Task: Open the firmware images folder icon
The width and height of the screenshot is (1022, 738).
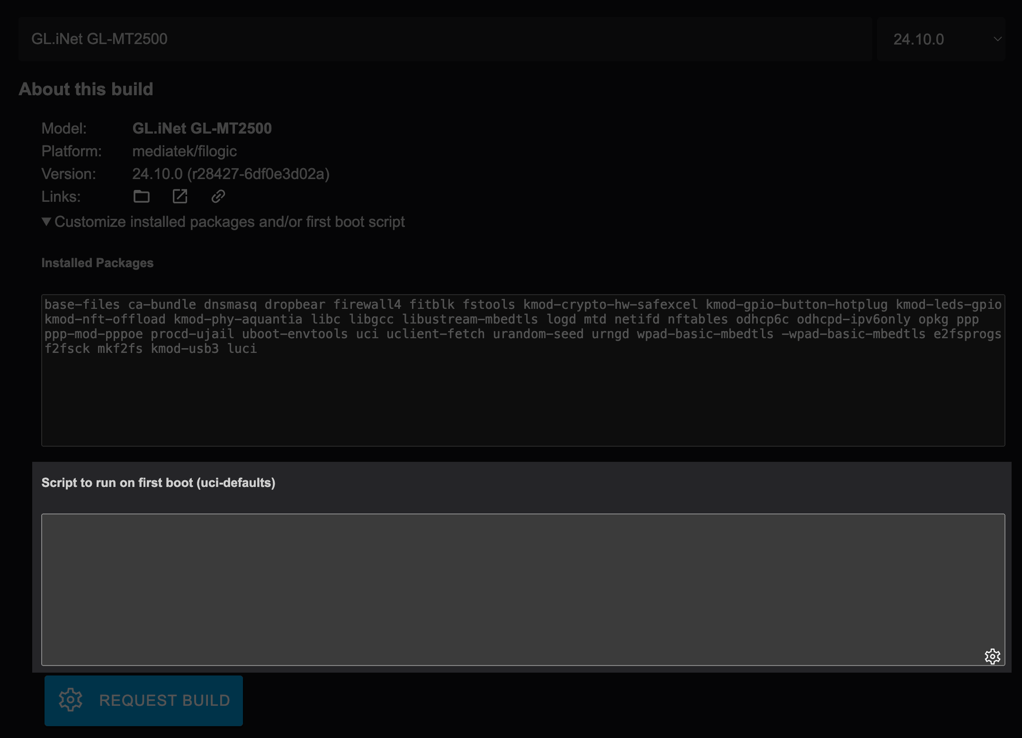Action: [x=142, y=196]
